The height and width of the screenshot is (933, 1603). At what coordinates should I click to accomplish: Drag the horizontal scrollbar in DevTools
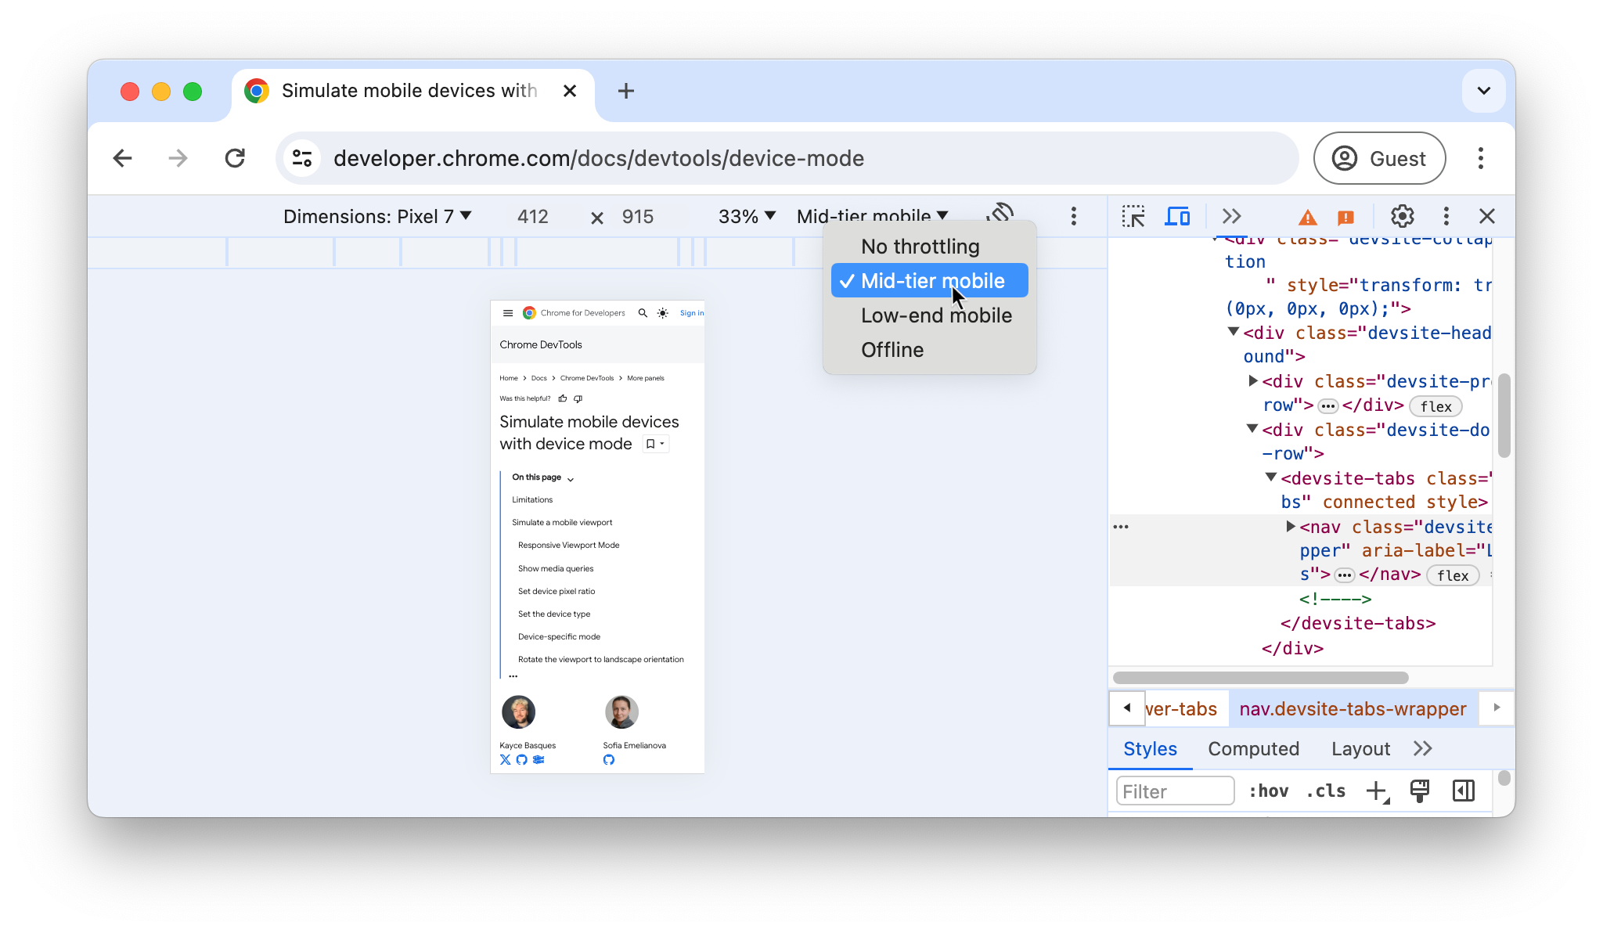1259,678
